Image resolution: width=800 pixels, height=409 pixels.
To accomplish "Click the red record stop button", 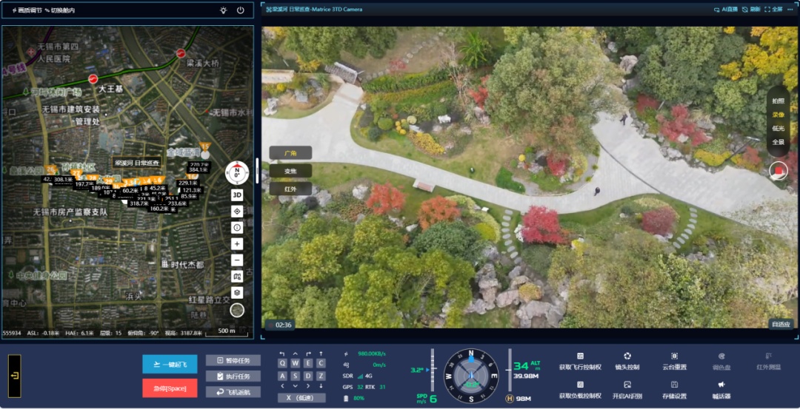I will coord(779,171).
